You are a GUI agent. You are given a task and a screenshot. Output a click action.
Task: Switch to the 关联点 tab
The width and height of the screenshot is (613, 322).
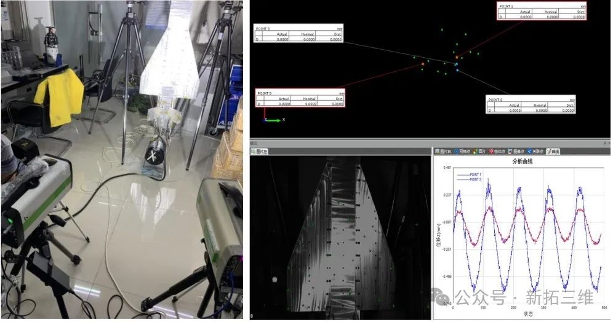(x=535, y=151)
